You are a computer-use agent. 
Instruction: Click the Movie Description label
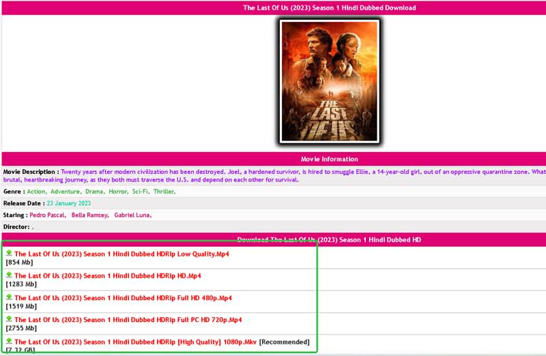click(31, 172)
